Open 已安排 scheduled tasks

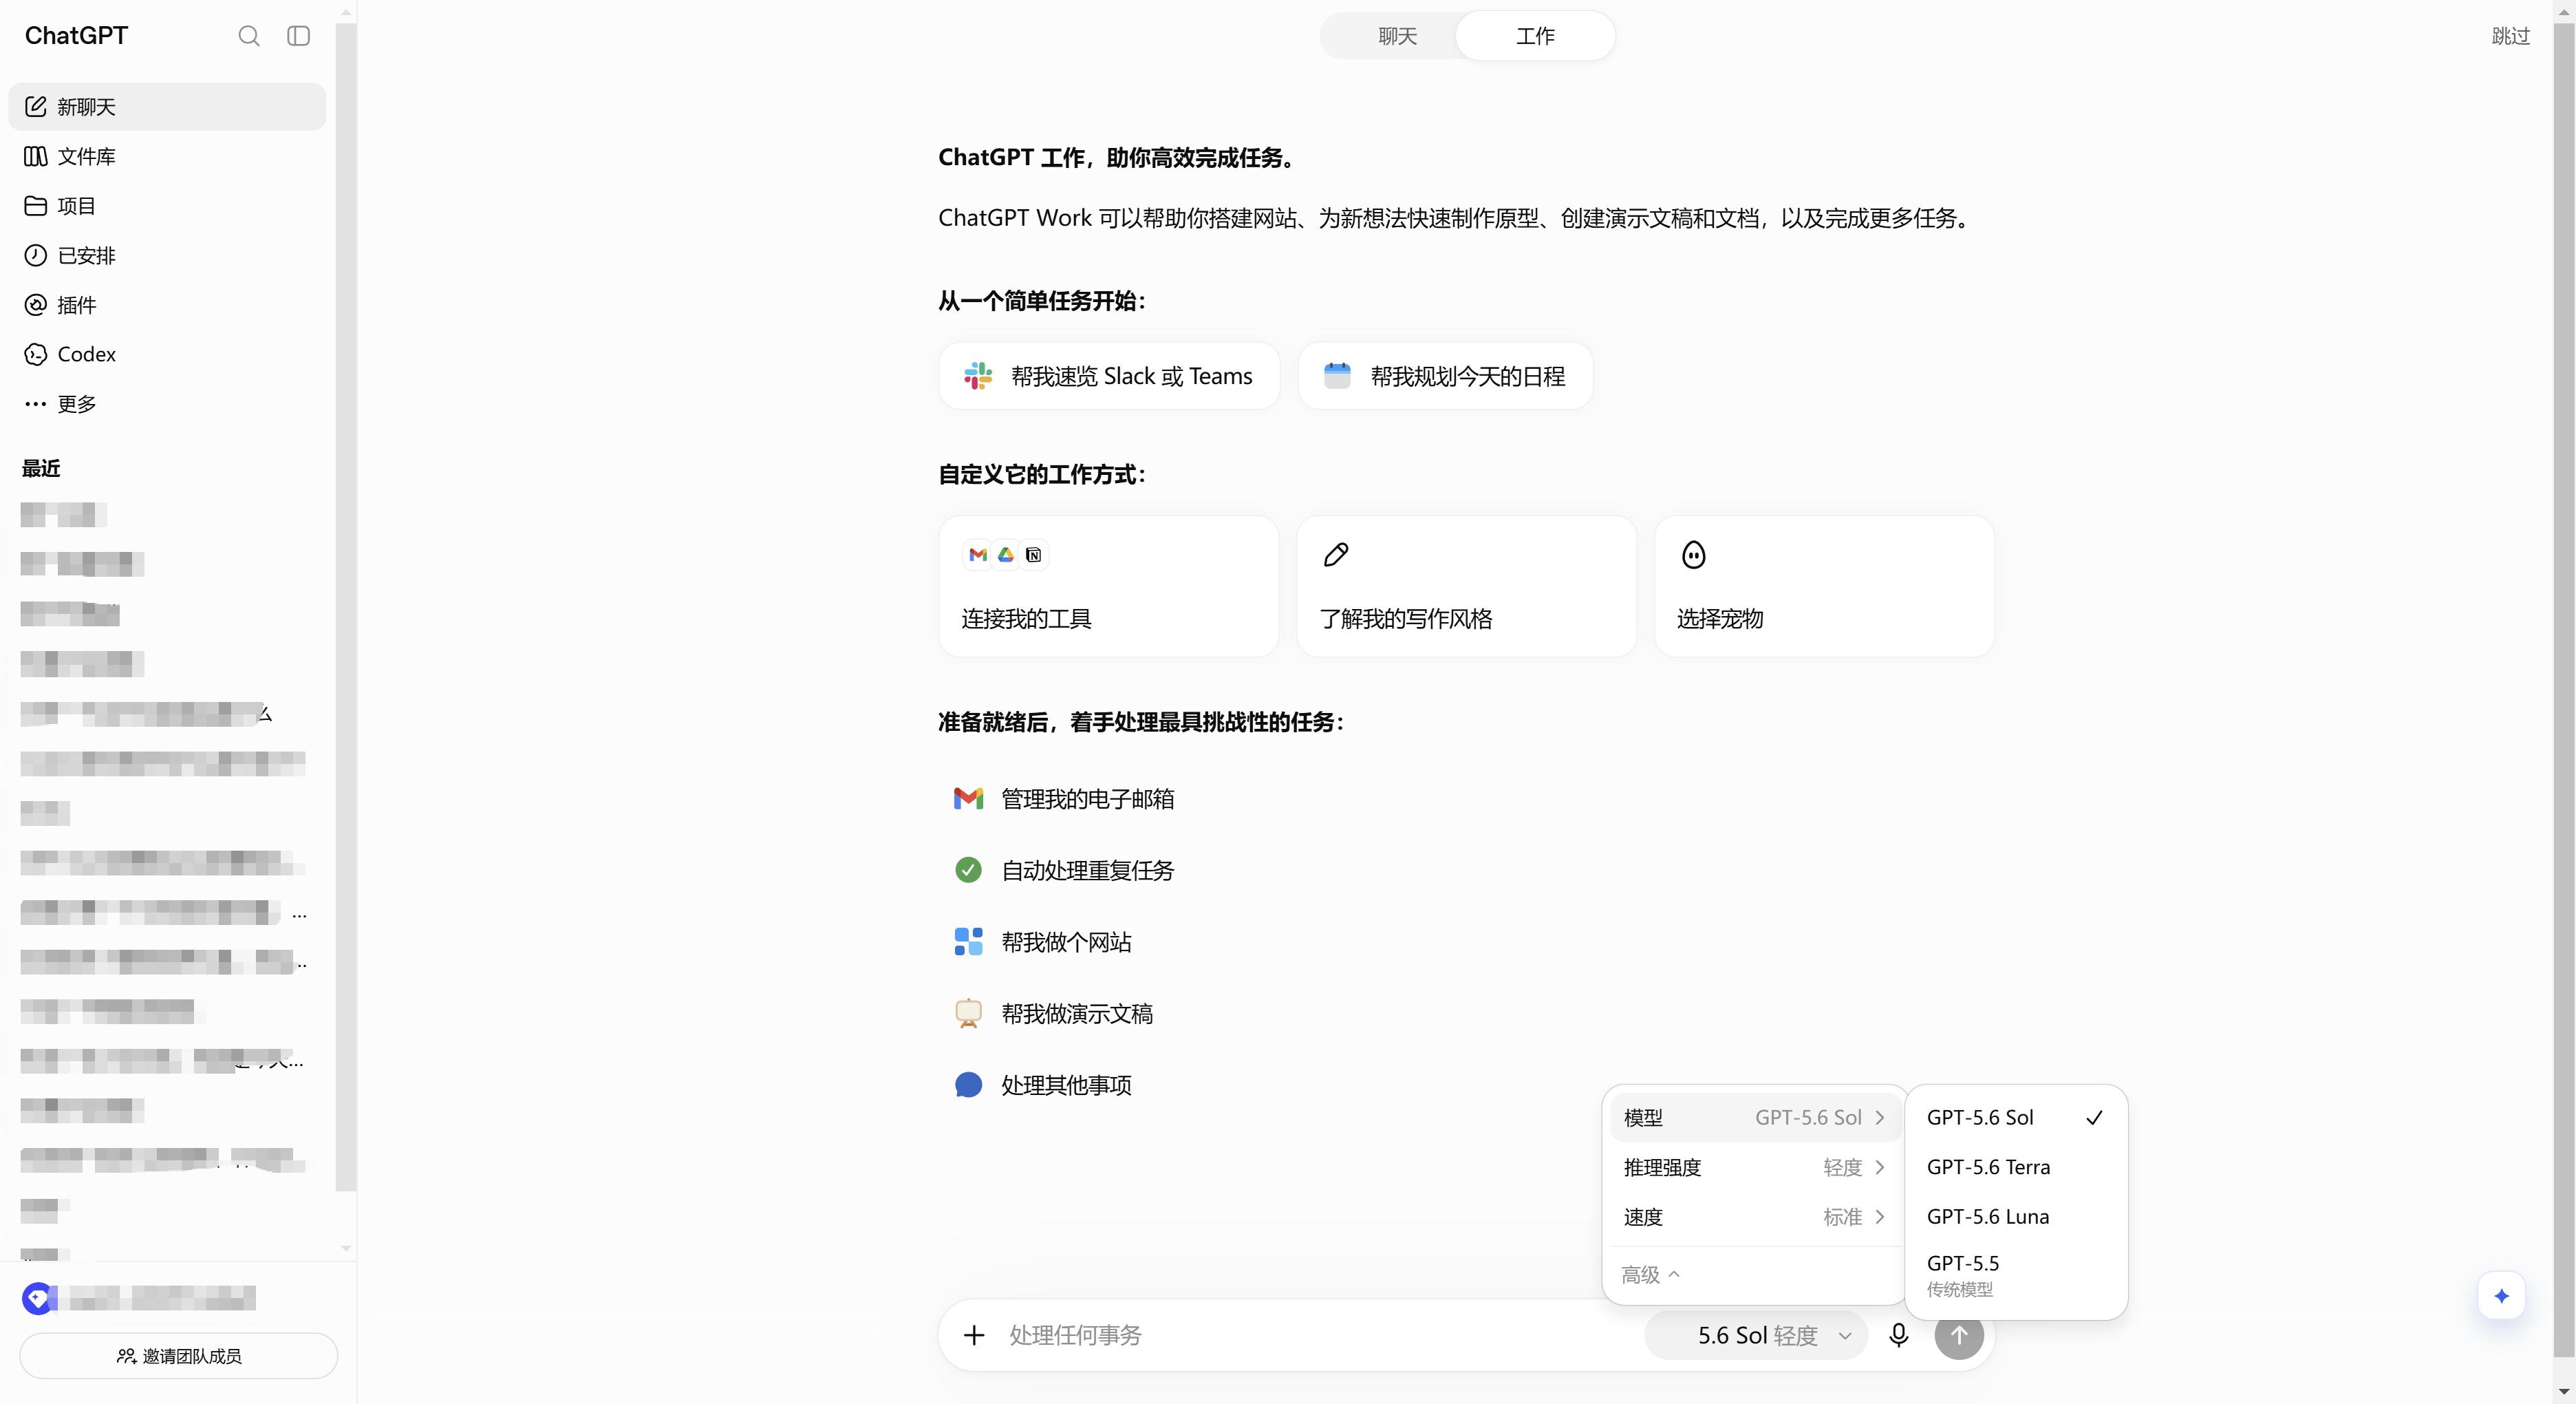click(x=167, y=255)
